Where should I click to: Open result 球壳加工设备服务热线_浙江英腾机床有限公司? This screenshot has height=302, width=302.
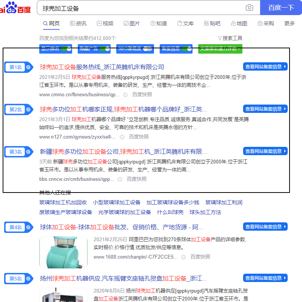[102, 67]
